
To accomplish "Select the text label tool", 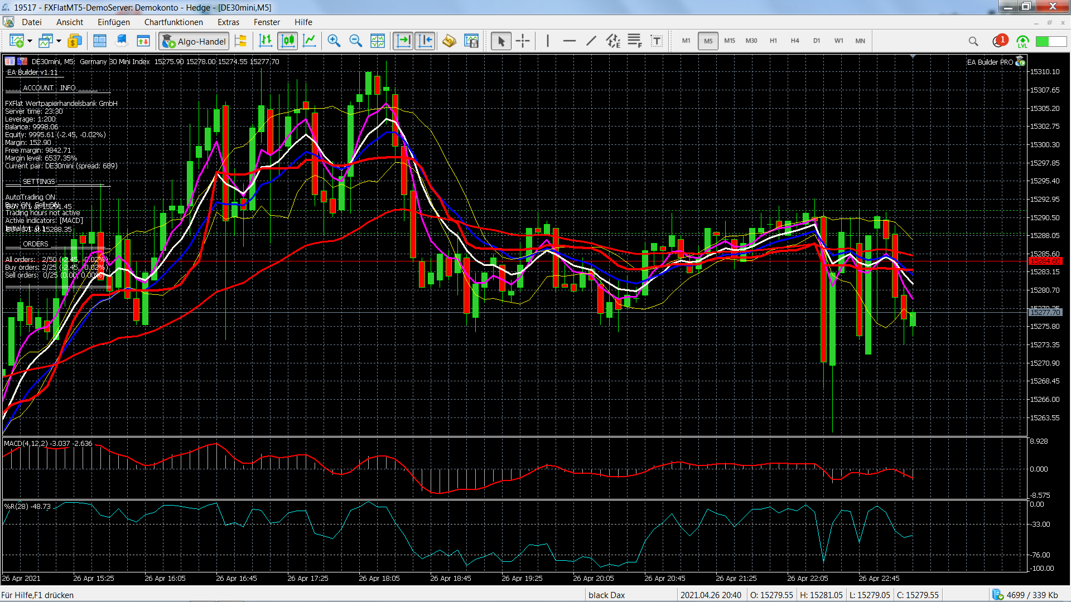I will pos(657,41).
